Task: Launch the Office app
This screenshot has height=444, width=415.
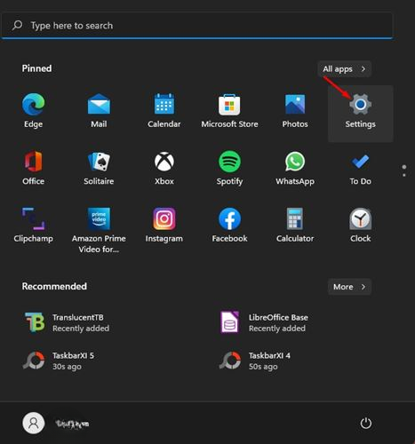Action: click(33, 168)
